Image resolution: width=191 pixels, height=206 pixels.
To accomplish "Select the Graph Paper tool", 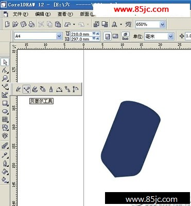I will click(x=5, y=119).
